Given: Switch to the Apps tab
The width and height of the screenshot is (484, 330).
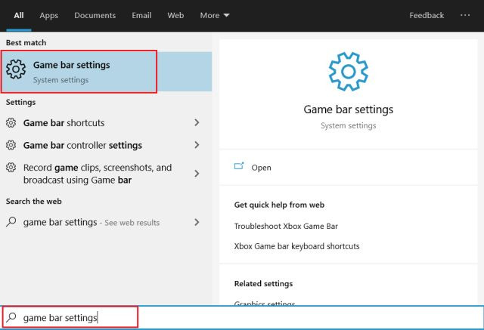Looking at the screenshot, I should tap(48, 15).
